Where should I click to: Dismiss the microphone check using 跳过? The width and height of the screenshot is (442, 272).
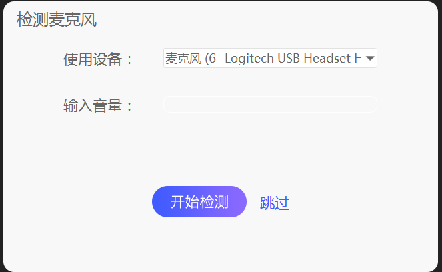(x=275, y=203)
